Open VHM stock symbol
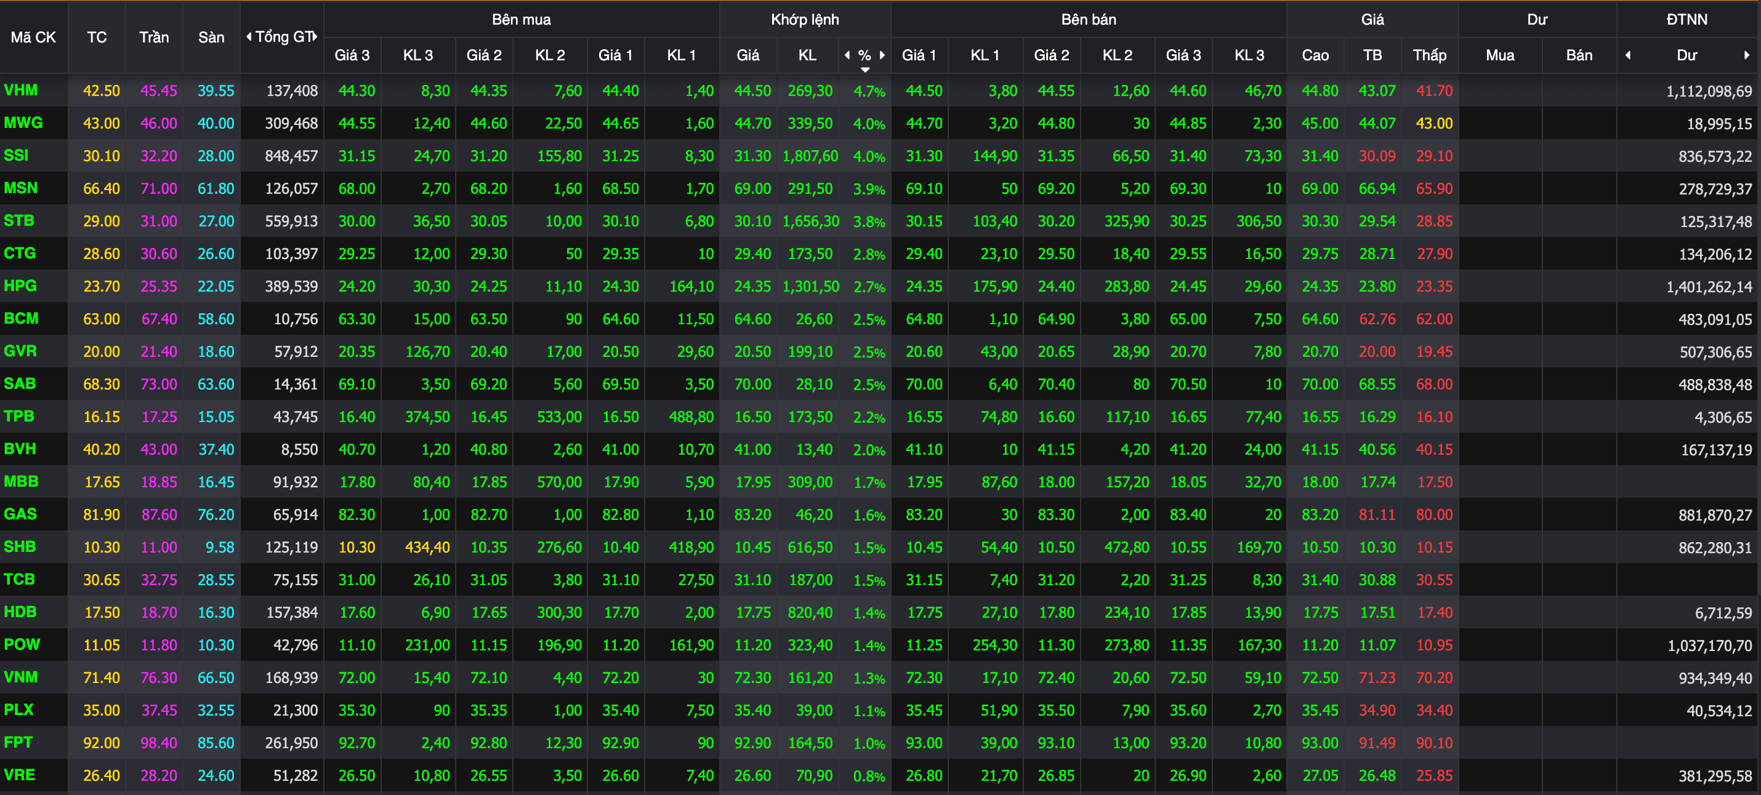1761x795 pixels. 21,90
